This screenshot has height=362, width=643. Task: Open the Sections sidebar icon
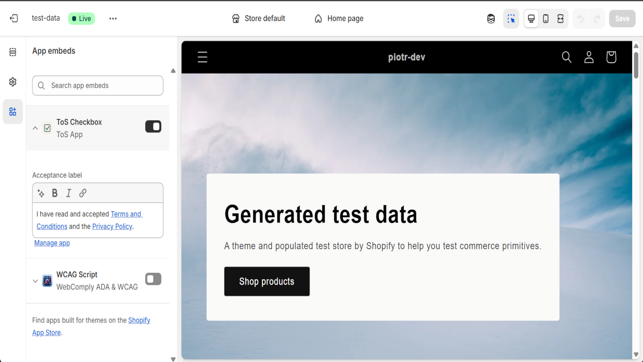pyautogui.click(x=13, y=52)
